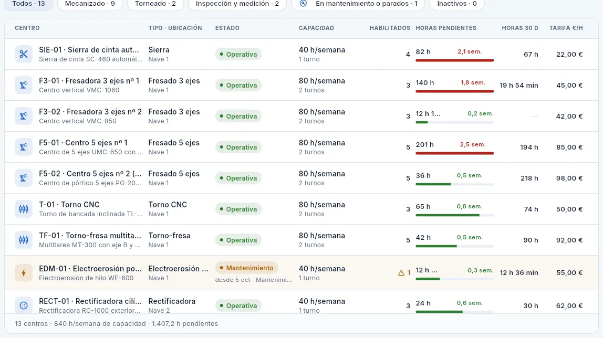The width and height of the screenshot is (603, 338).
Task: Click the 2,5 sem. backlog label
Action: point(473,144)
